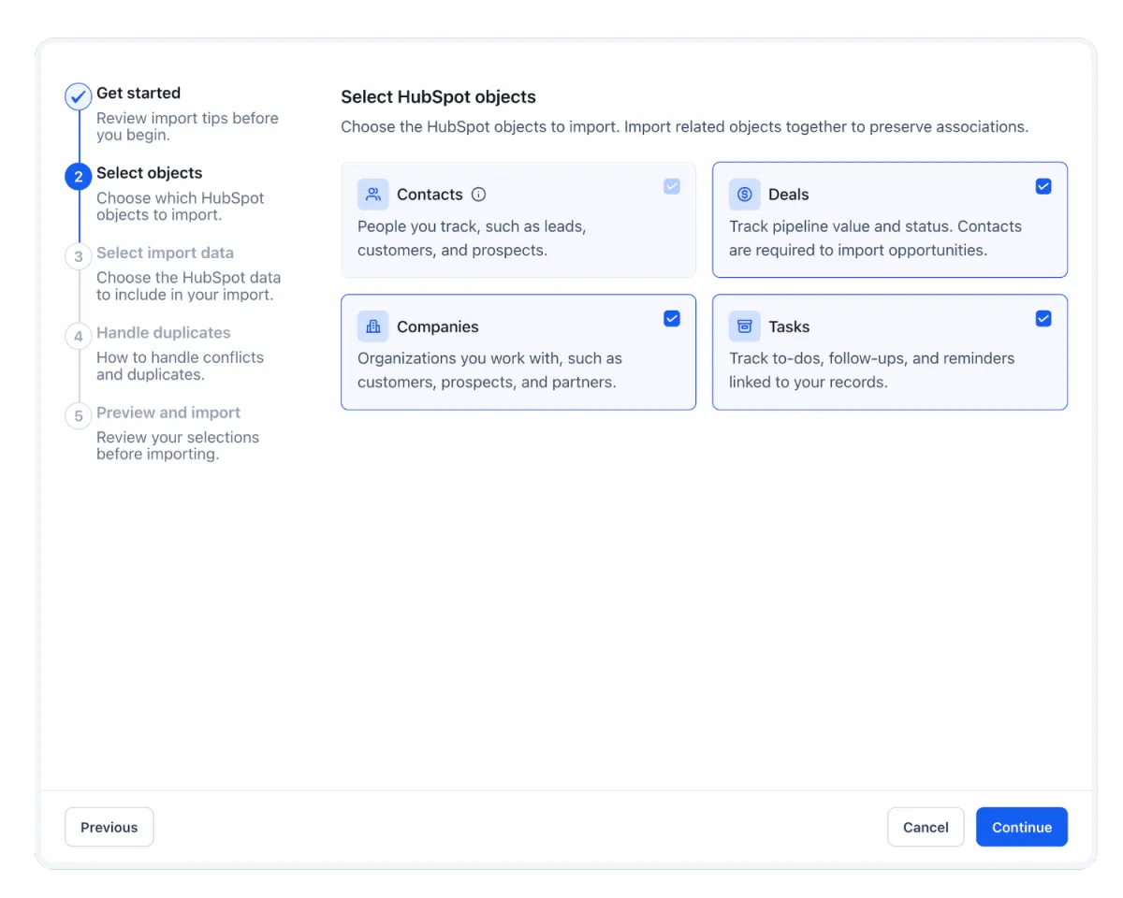
Task: Click 'Organizations you work with' description
Action: (x=489, y=370)
